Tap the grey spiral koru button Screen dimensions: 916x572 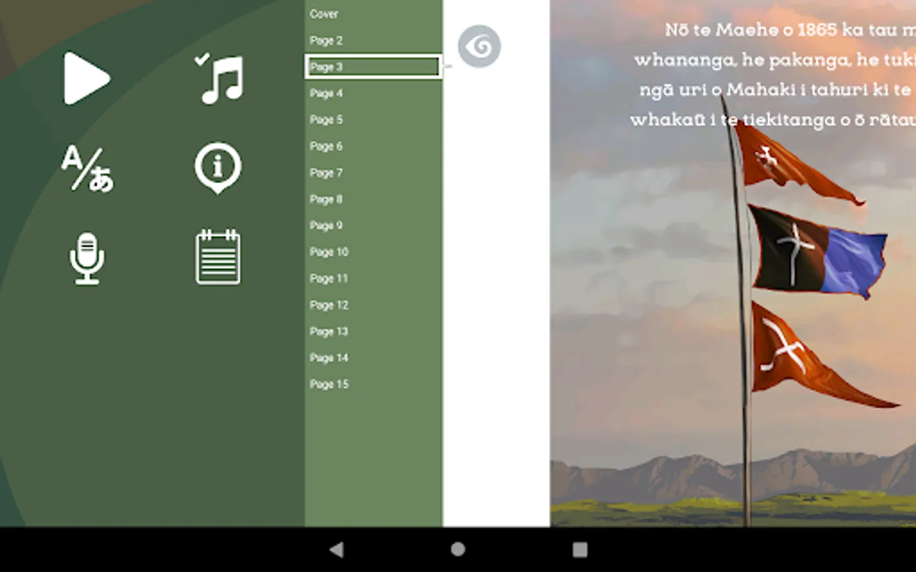[x=479, y=46]
